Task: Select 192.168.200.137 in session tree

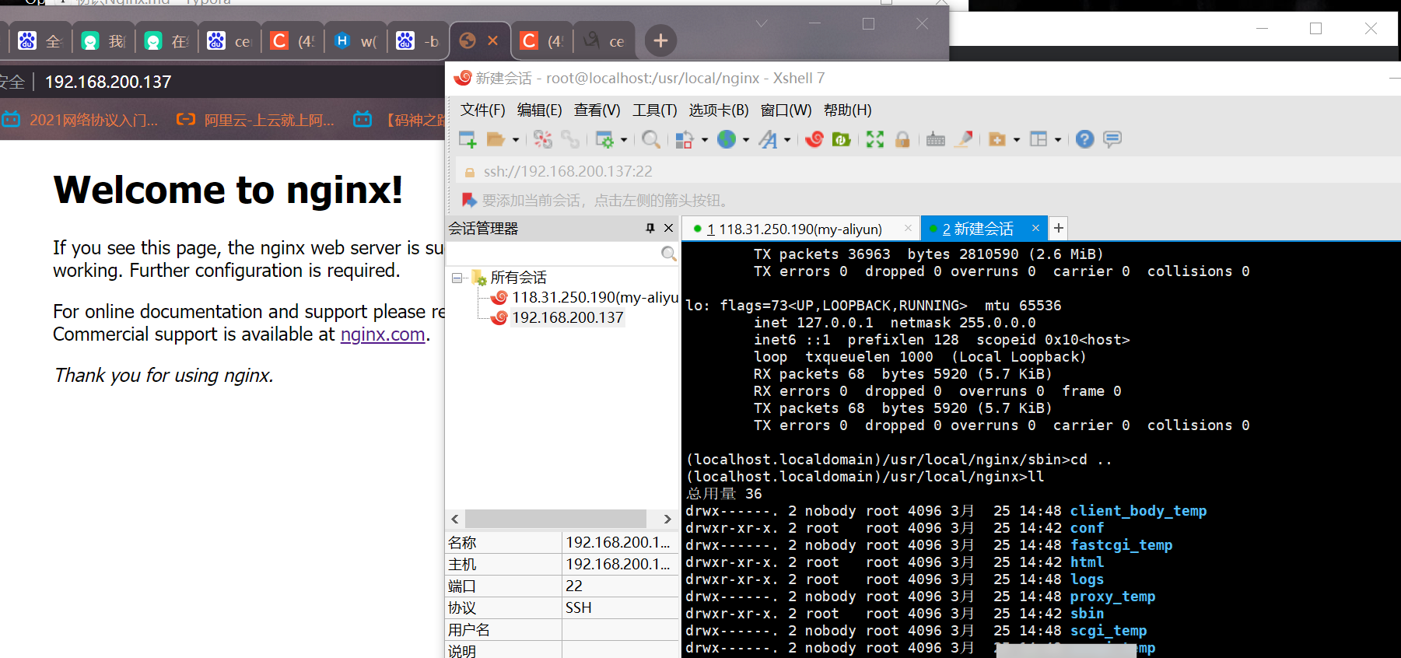Action: click(x=567, y=317)
